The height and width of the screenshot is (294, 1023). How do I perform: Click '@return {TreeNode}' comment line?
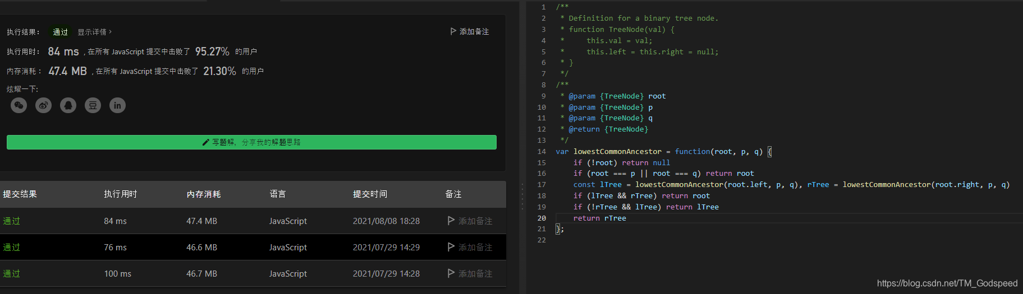[x=608, y=129]
